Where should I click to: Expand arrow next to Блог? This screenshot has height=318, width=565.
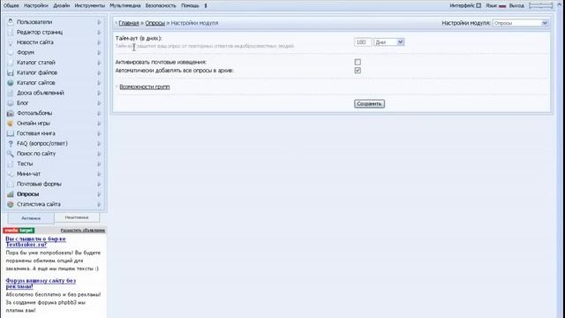pyautogui.click(x=99, y=102)
